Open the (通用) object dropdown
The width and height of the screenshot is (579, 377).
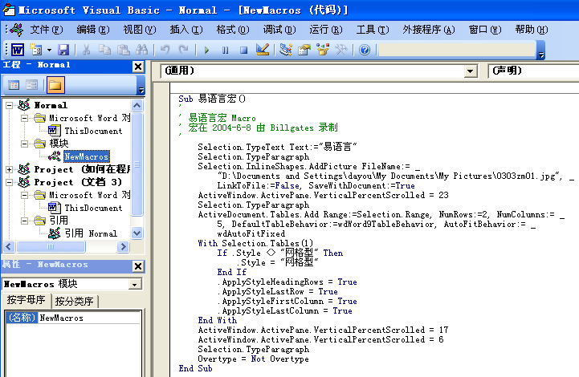coord(470,71)
